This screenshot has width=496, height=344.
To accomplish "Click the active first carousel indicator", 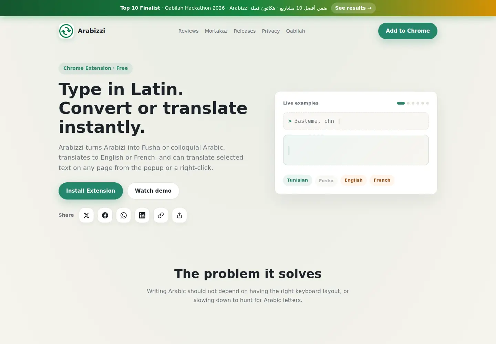I will click(401, 103).
